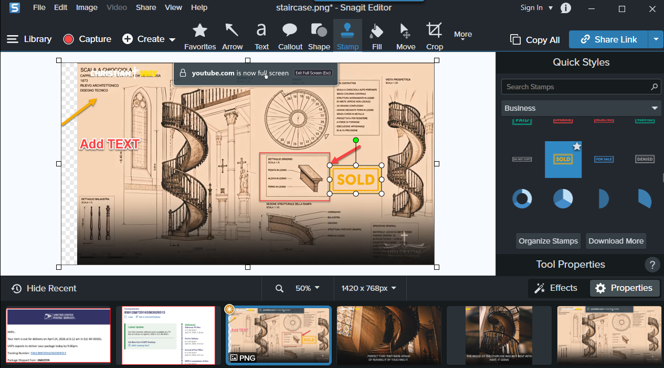Click the search magnifier in Search Stamps
Image resolution: width=664 pixels, height=368 pixels.
coord(654,87)
